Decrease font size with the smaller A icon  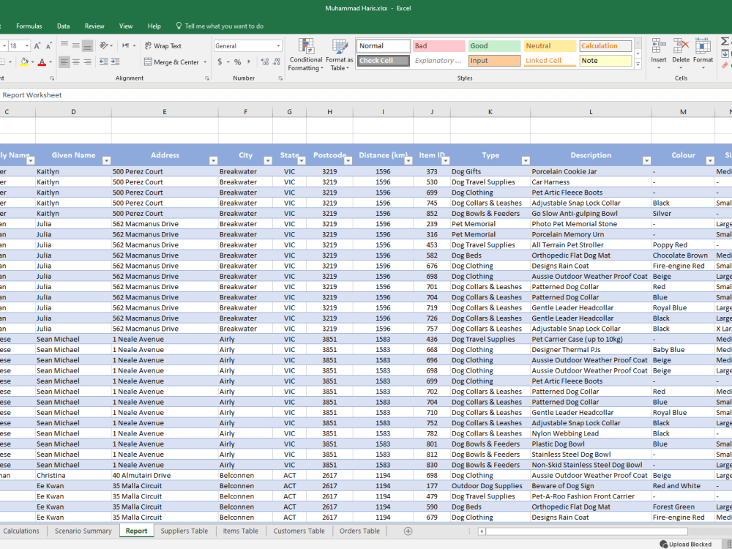[48, 45]
